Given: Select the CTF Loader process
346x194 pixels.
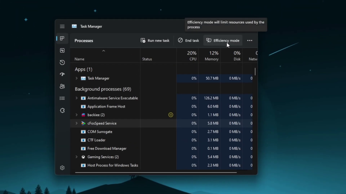Looking at the screenshot, I should [162, 140].
